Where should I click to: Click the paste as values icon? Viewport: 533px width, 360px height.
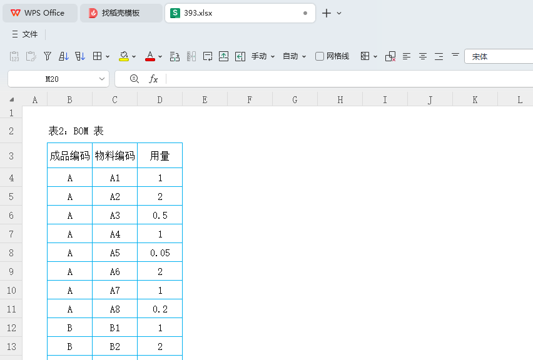[x=14, y=56]
